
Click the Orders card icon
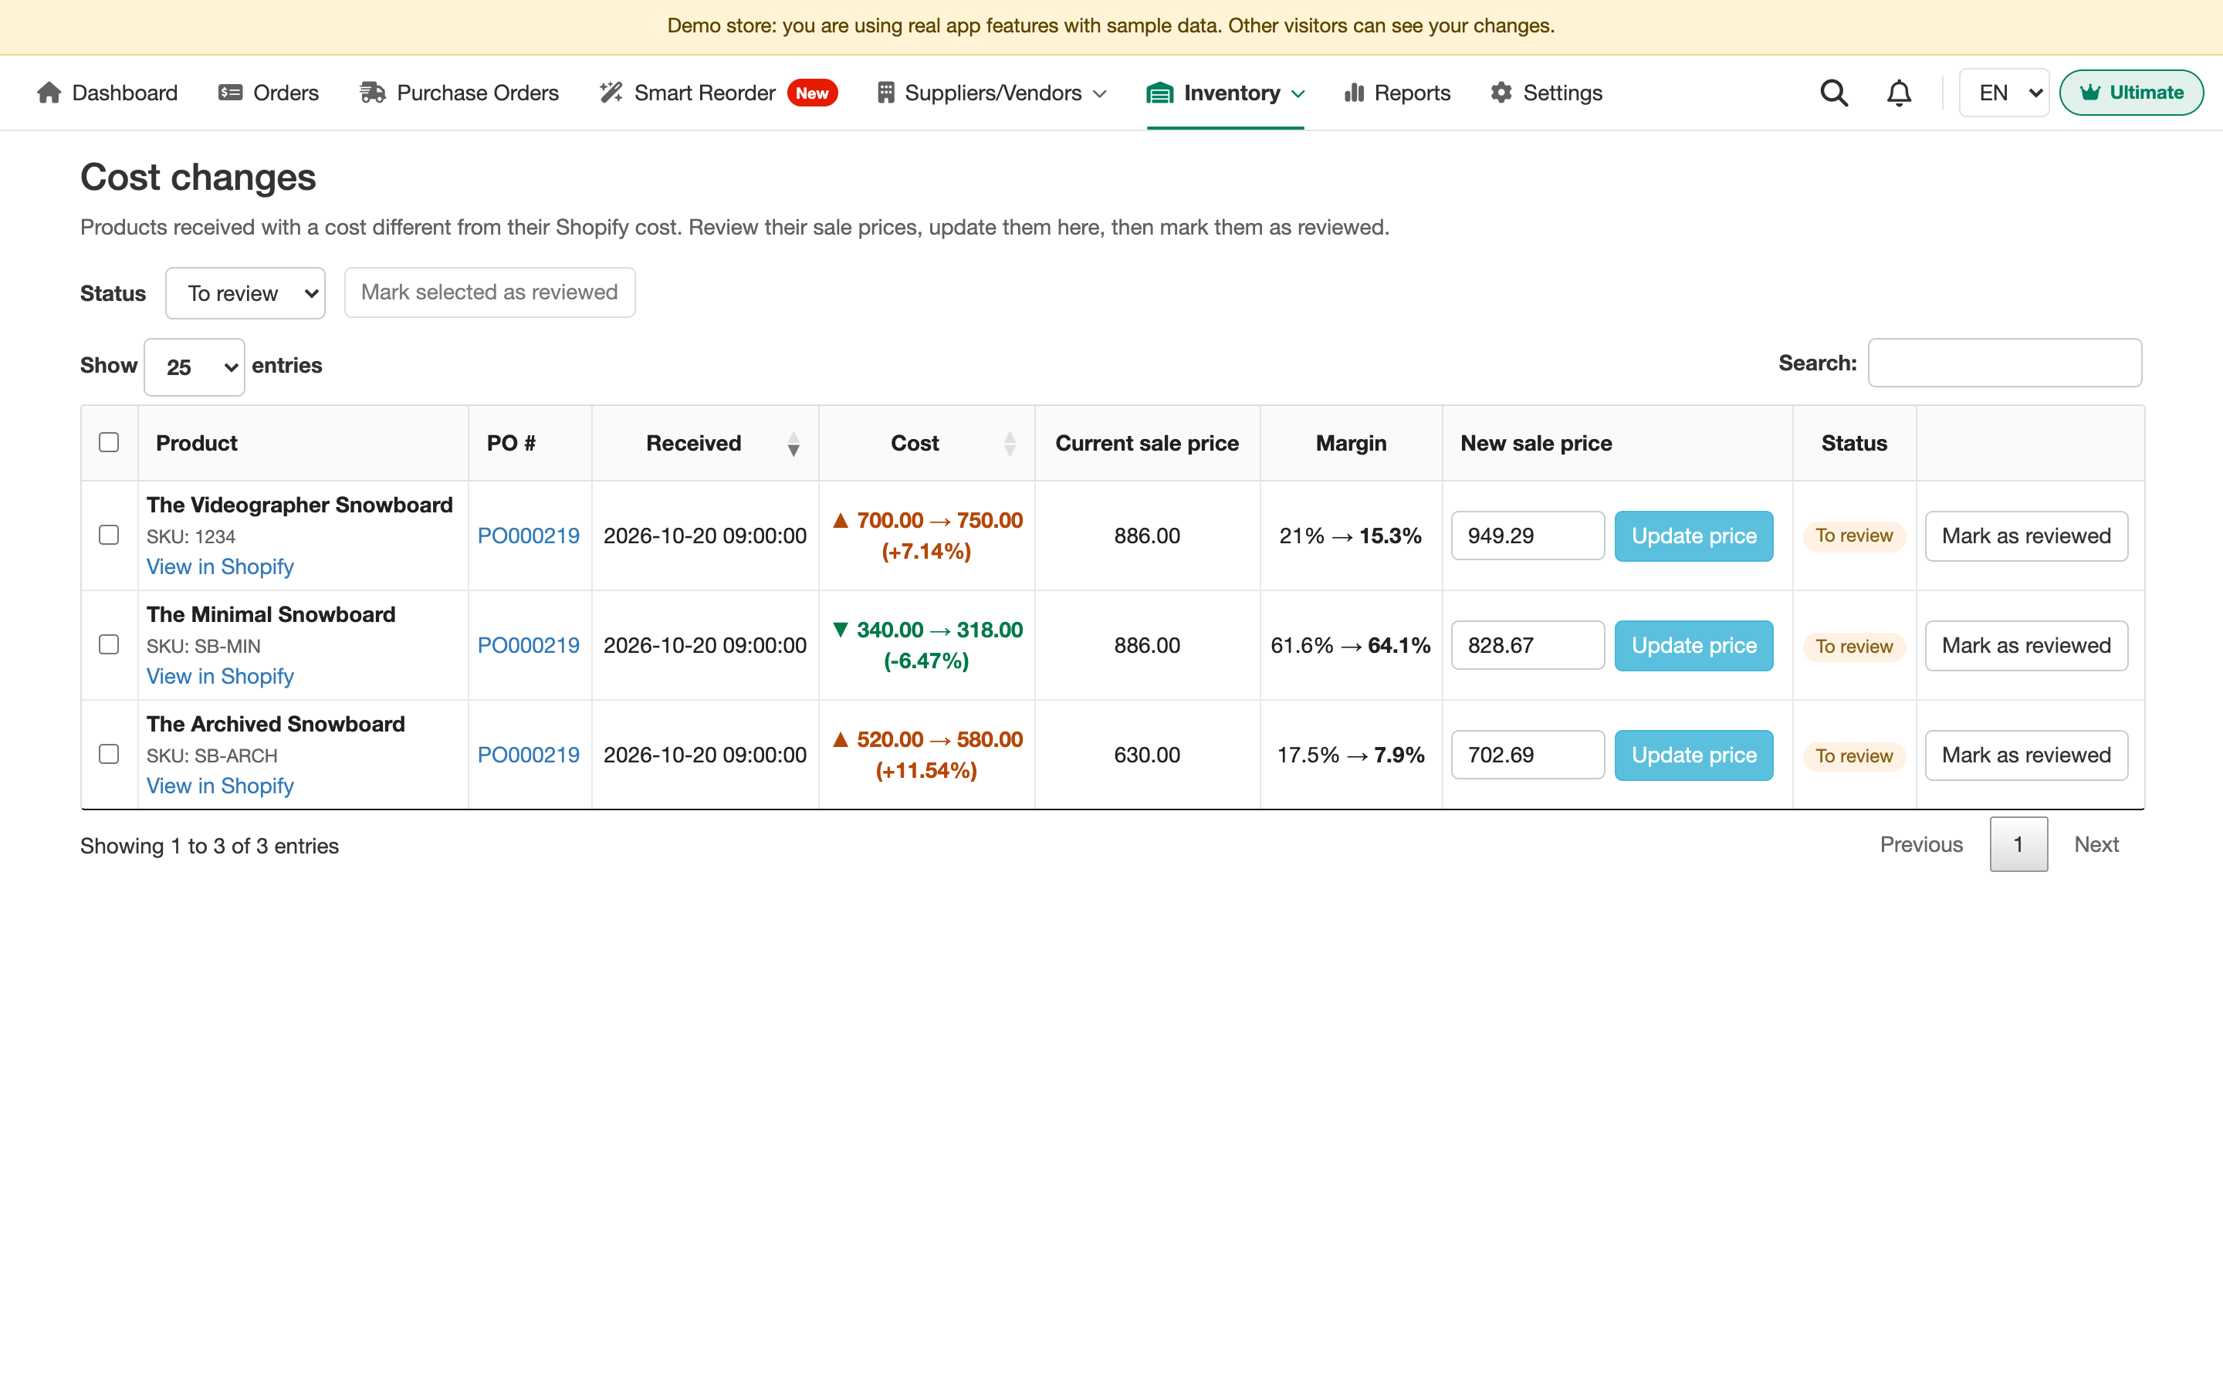230,93
